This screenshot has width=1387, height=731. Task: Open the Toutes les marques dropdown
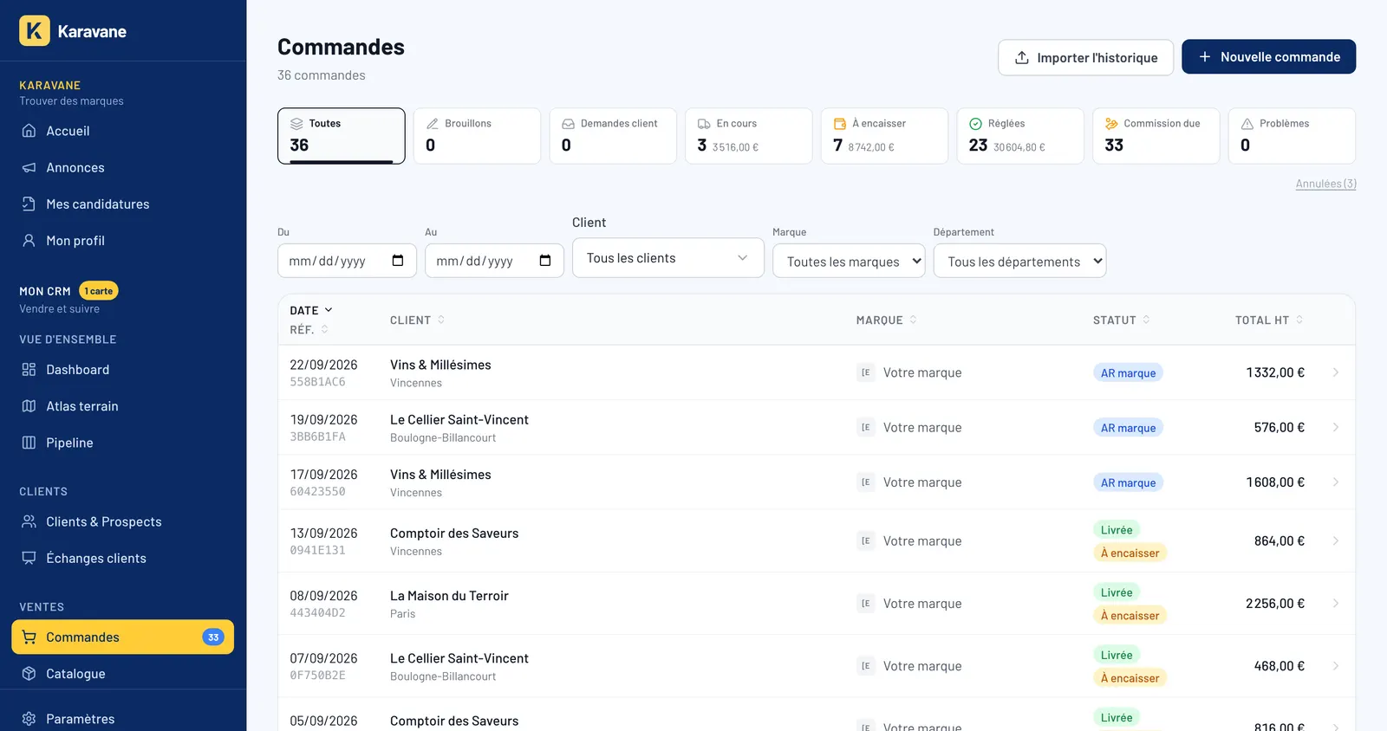click(849, 262)
